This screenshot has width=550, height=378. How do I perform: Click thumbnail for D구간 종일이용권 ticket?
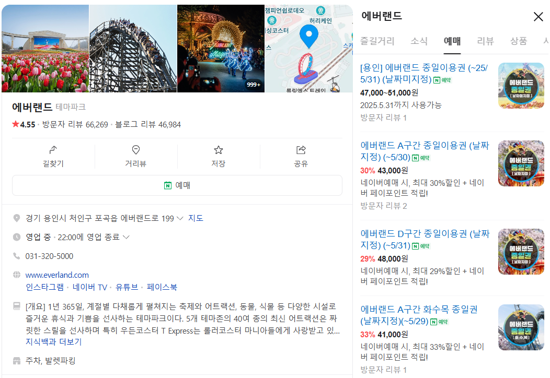coord(521,252)
